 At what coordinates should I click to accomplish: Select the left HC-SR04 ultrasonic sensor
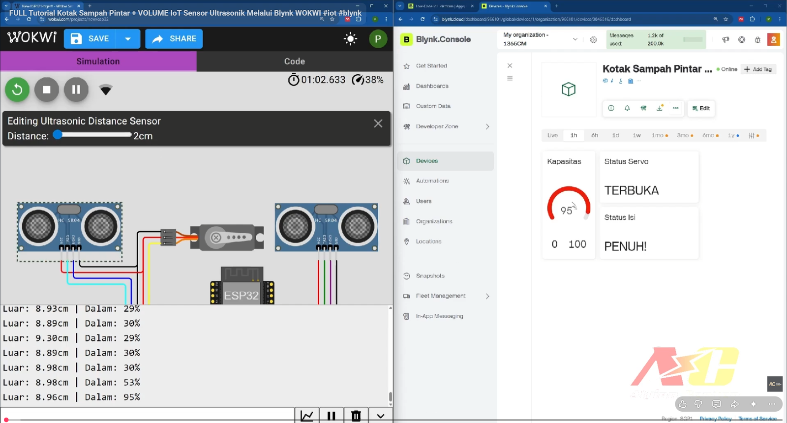coord(70,227)
